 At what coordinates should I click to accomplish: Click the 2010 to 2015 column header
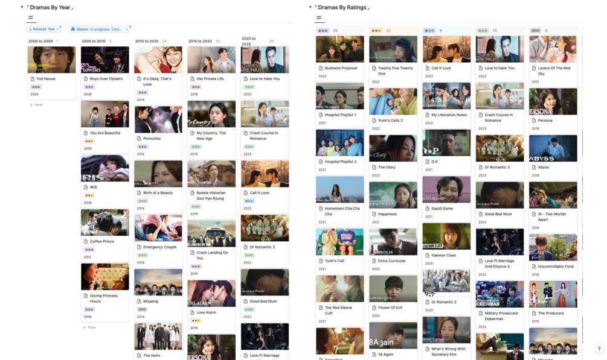(x=147, y=41)
